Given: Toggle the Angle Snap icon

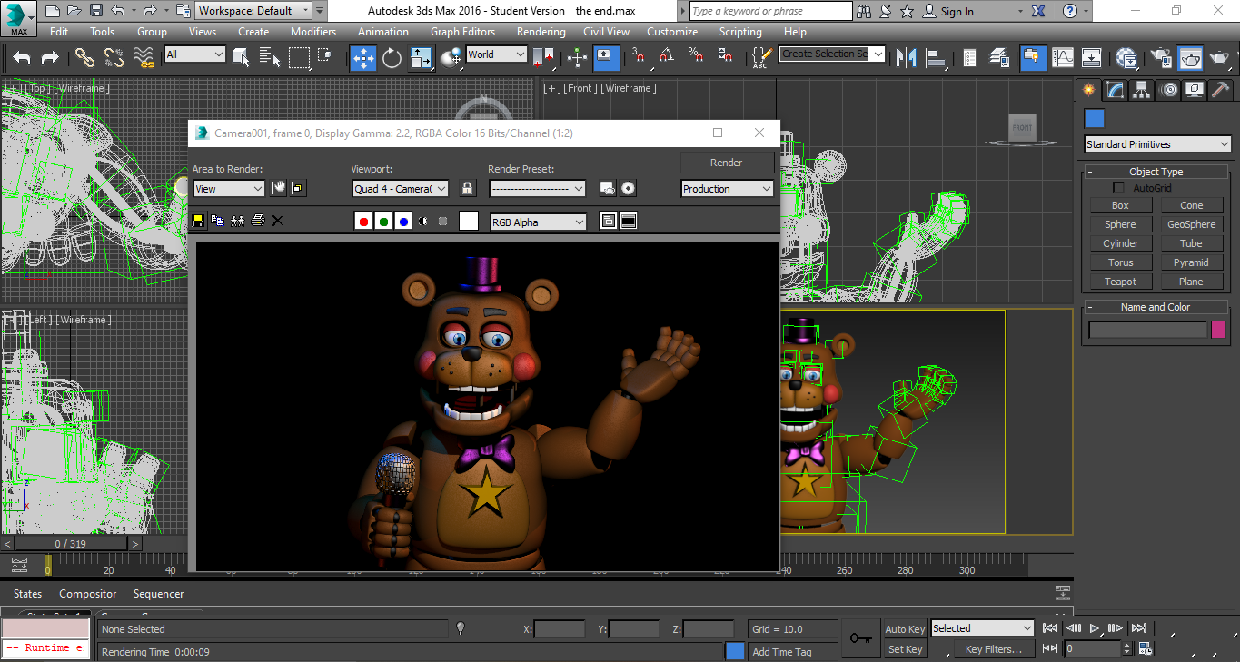Looking at the screenshot, I should pos(668,57).
